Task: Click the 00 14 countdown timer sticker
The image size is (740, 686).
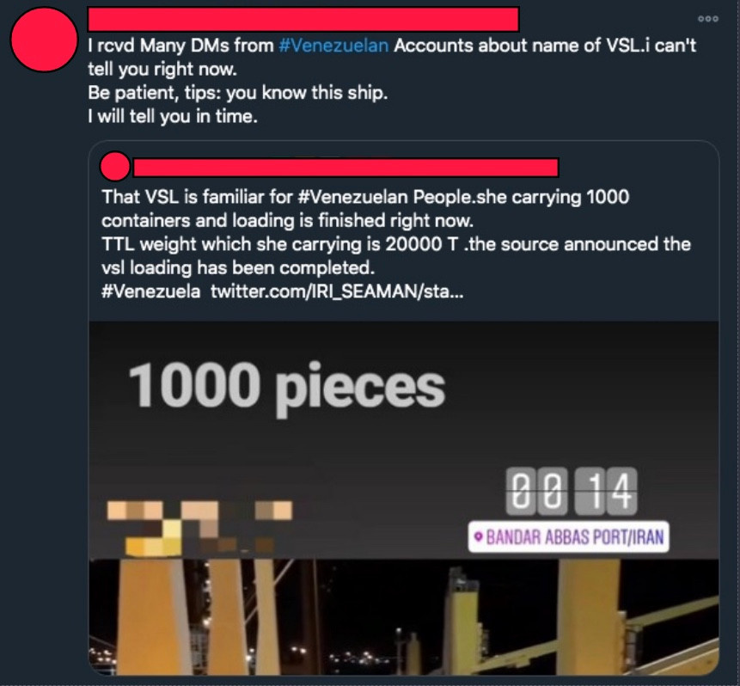Action: pos(572,491)
